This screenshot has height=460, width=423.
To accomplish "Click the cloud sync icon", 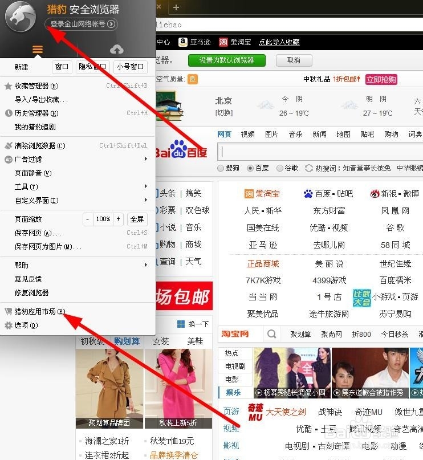I will point(116,49).
